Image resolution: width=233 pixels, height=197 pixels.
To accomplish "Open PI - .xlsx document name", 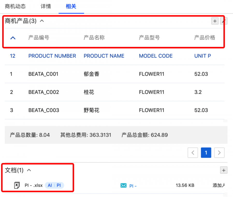I will pos(34,185).
